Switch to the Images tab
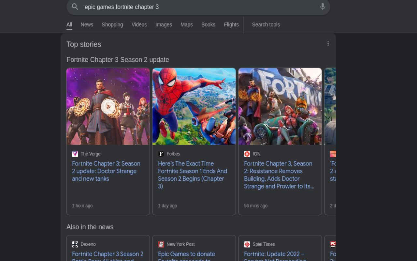Viewport: 417px width, 261px height. tap(164, 24)
